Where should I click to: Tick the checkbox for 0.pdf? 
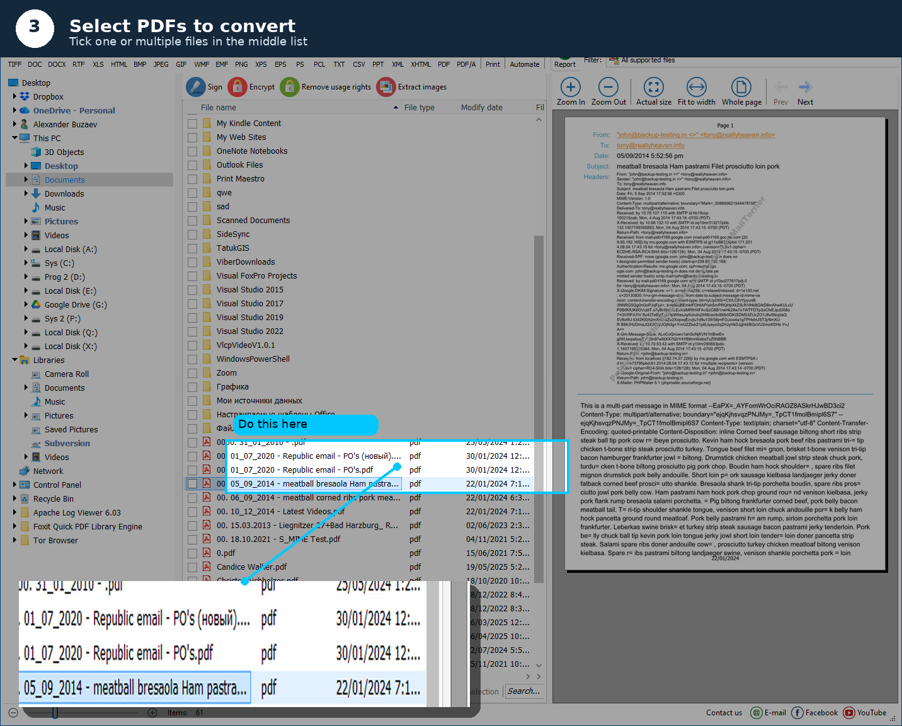click(193, 553)
